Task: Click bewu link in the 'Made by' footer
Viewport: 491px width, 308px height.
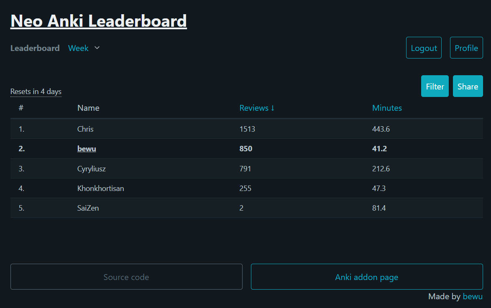Action: point(473,297)
